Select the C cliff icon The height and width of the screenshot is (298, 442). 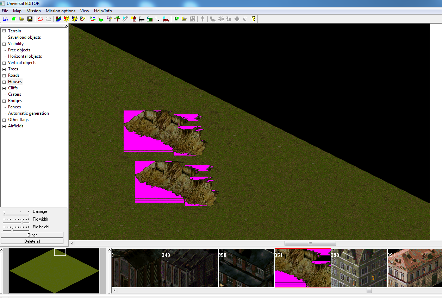[x=150, y=19]
